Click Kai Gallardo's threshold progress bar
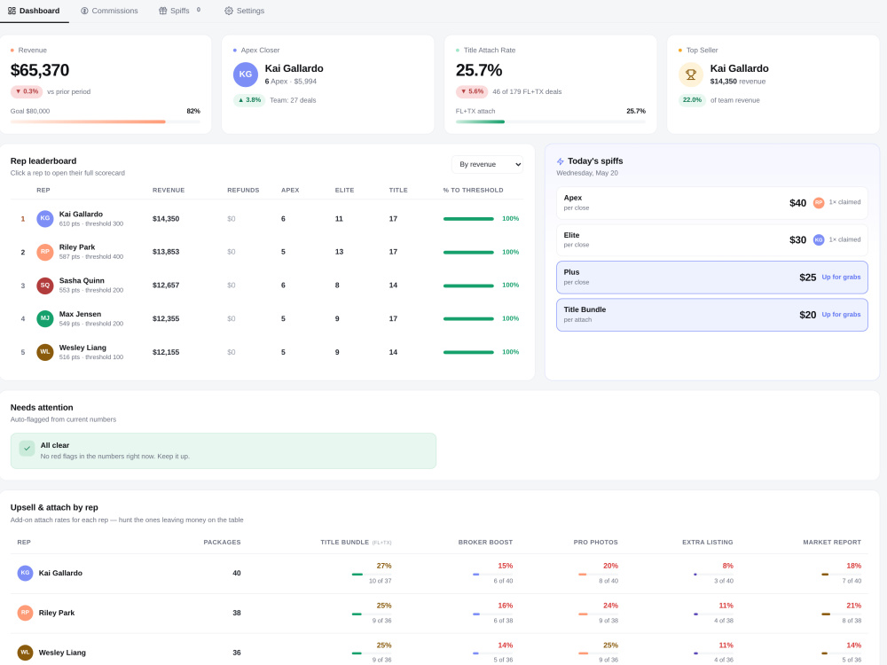The image size is (887, 665). (468, 219)
